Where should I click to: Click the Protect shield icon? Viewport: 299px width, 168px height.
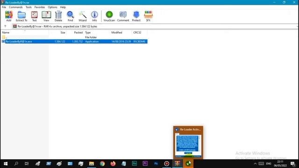[136, 16]
